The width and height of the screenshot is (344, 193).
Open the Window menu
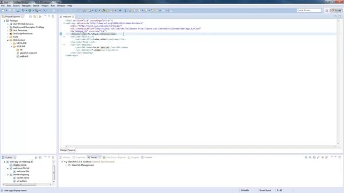[x=61, y=6]
